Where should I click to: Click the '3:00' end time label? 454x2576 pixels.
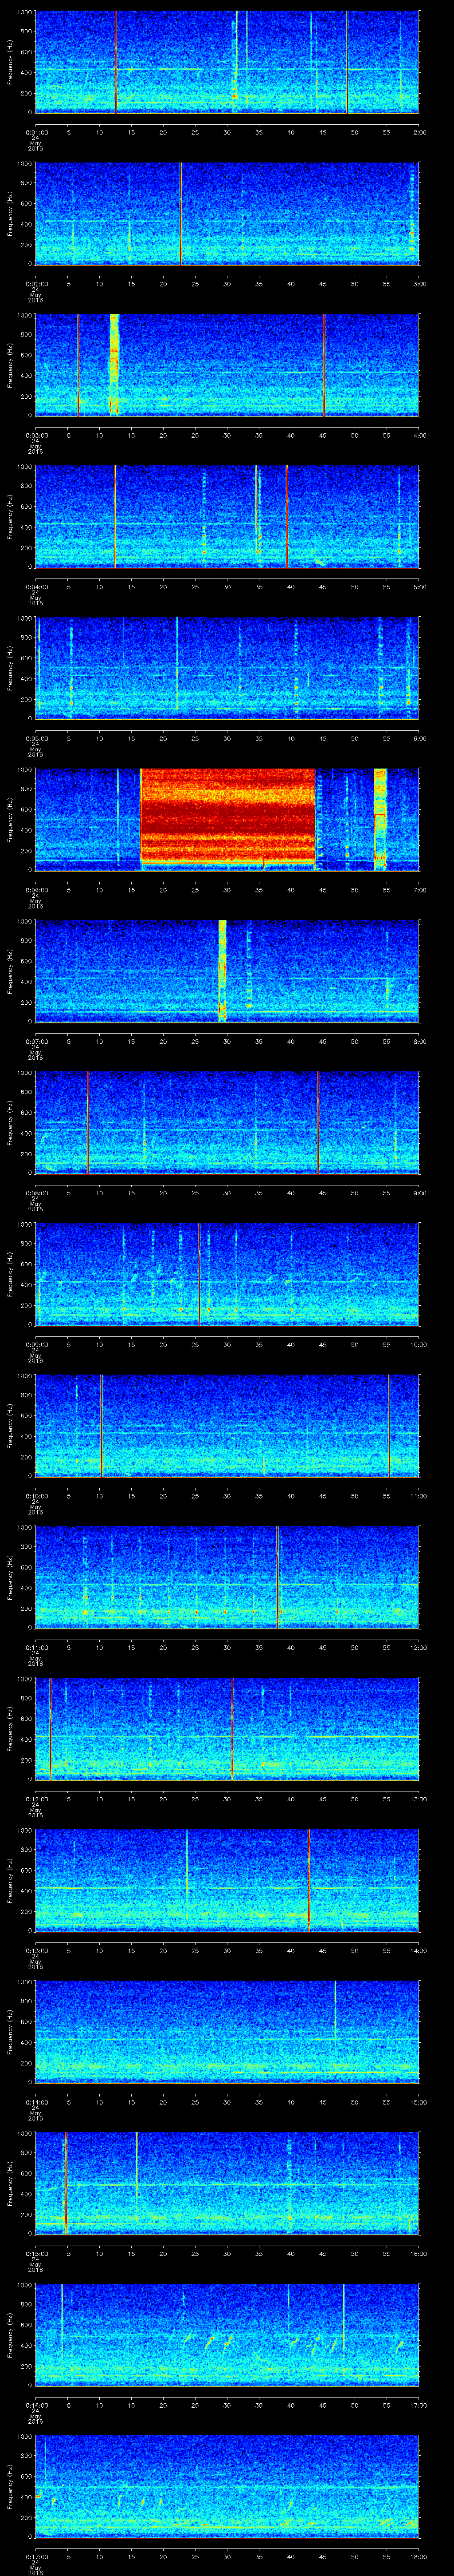click(420, 284)
